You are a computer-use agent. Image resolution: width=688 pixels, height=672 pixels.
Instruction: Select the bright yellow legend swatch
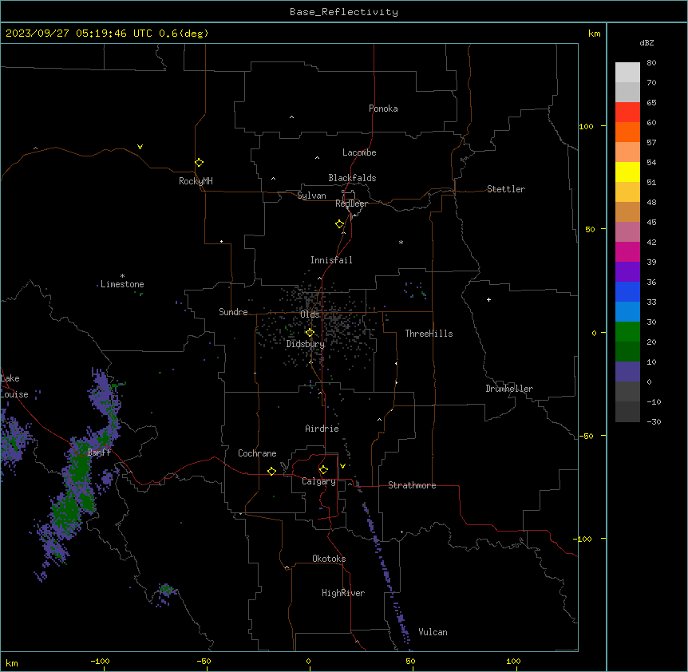pos(627,172)
